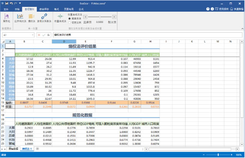Open help via question mark icon
Screen dimensions: 245x158
[x=208, y=9]
